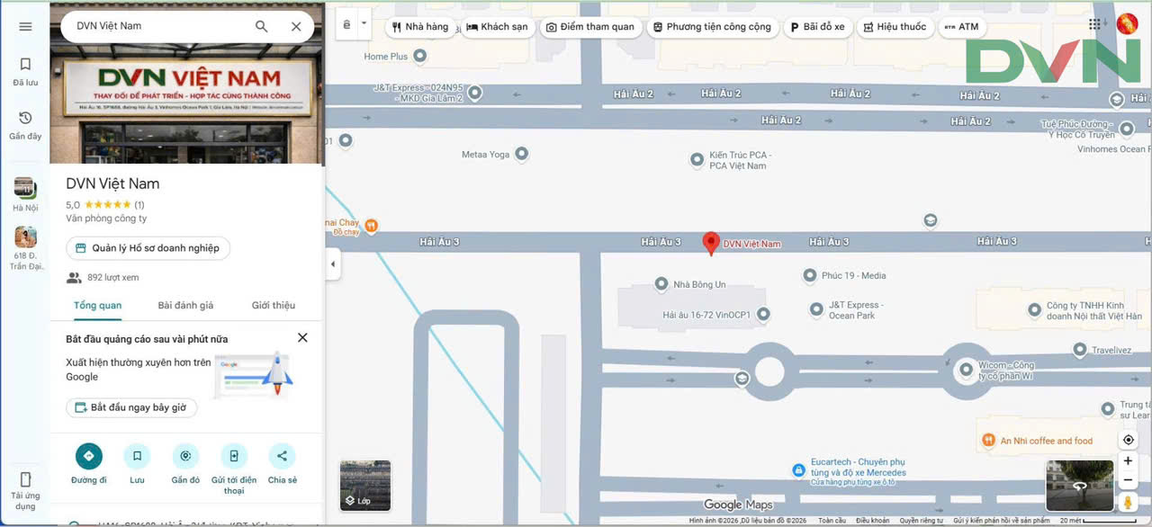The image size is (1152, 527).
Task: Click the Home Plus map marker
Action: pyautogui.click(x=418, y=56)
